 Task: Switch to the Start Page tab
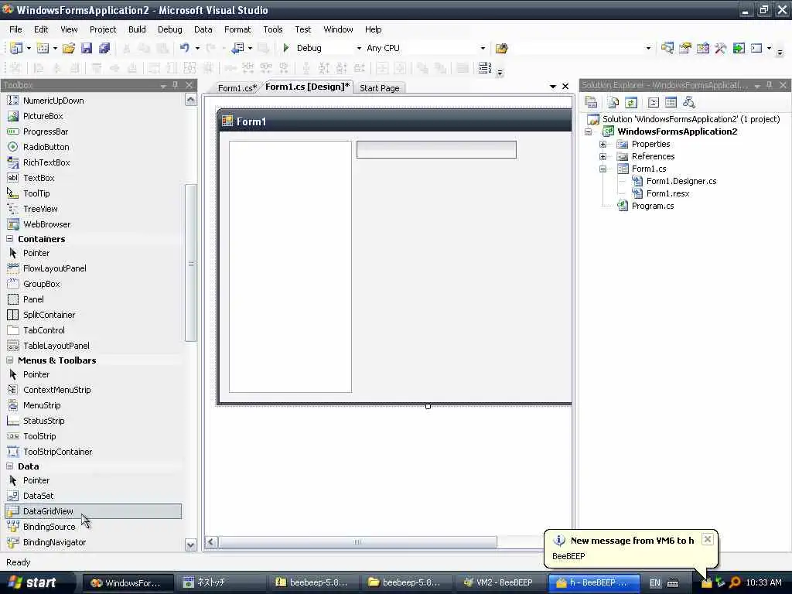379,88
